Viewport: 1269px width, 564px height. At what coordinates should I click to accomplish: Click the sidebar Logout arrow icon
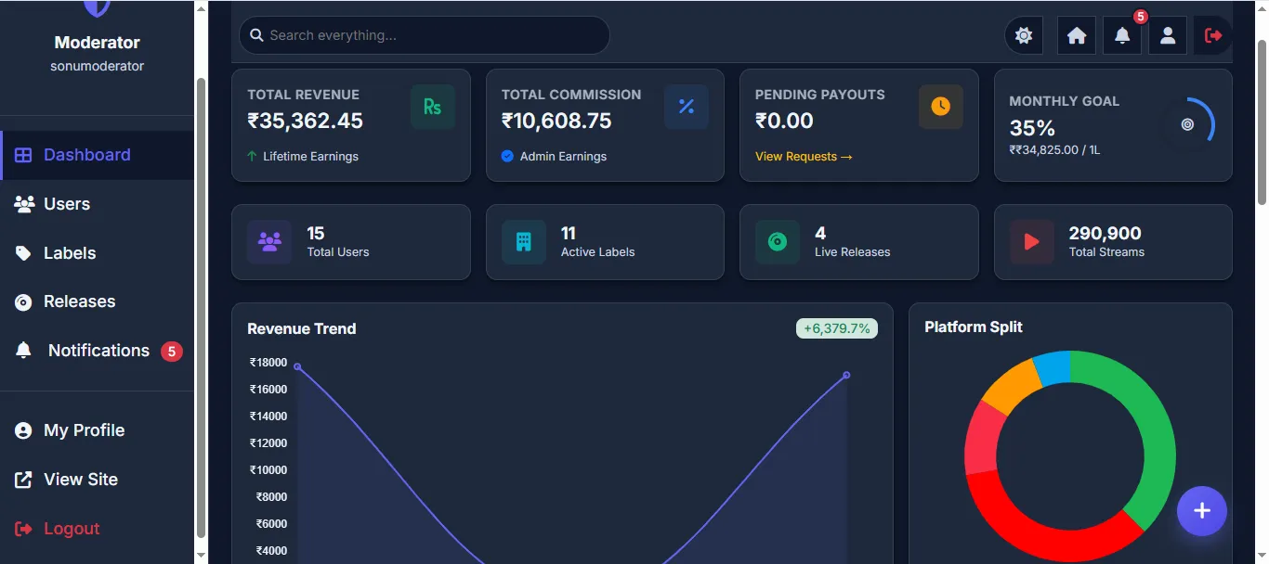click(x=24, y=529)
